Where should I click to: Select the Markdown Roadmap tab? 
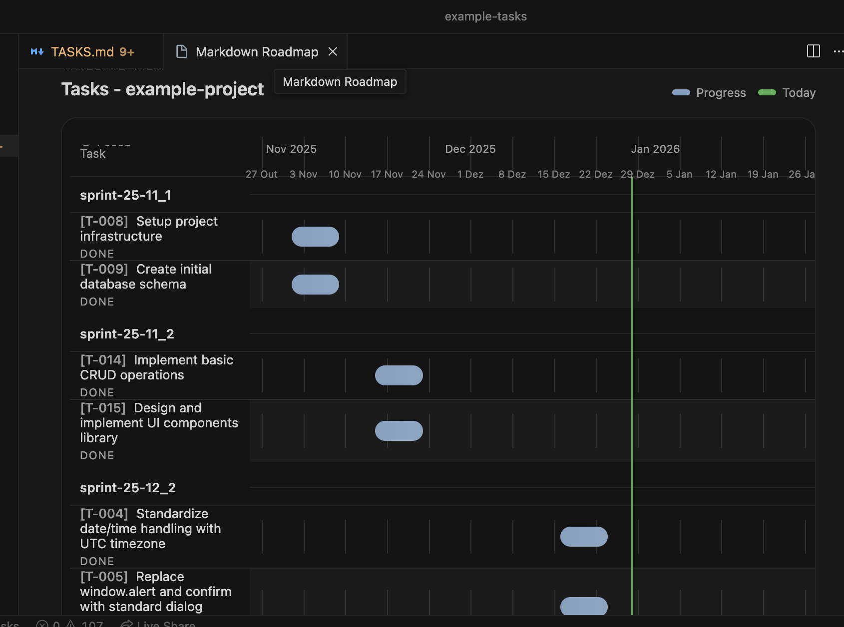coord(257,51)
